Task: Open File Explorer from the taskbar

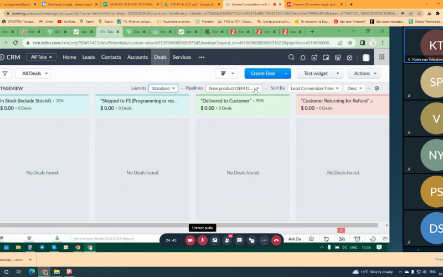Action: [x=57, y=272]
